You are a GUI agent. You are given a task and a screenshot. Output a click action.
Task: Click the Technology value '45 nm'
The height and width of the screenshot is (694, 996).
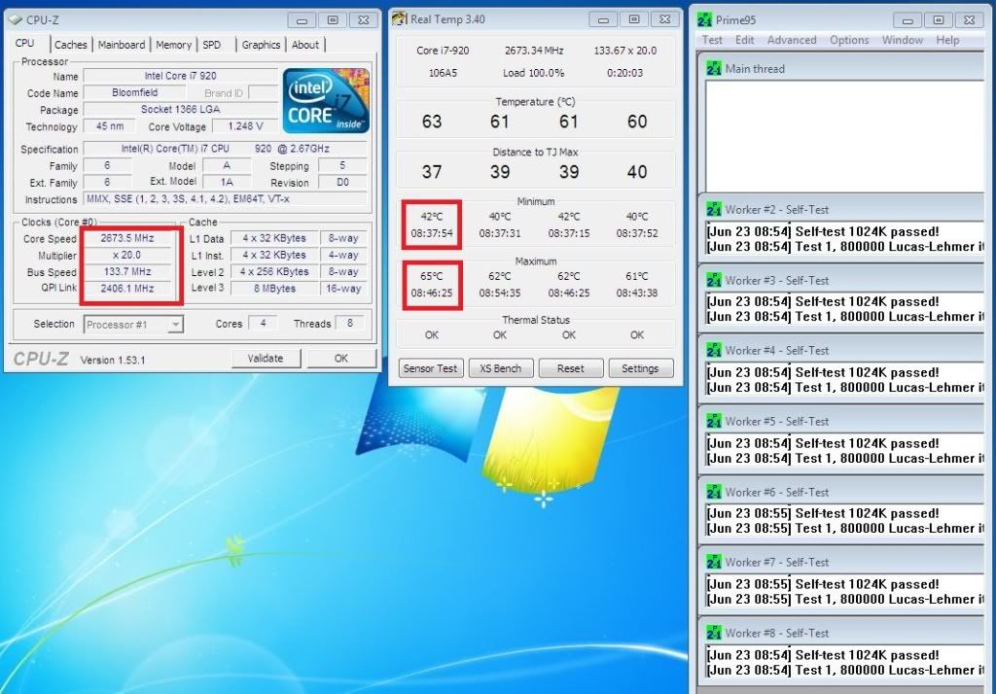pos(109,126)
